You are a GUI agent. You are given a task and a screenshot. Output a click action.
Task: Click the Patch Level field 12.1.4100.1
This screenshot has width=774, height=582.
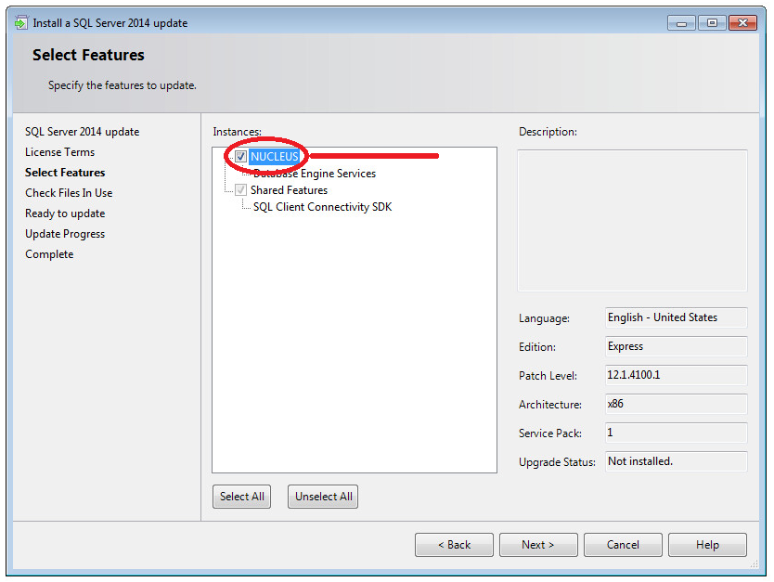(x=676, y=376)
